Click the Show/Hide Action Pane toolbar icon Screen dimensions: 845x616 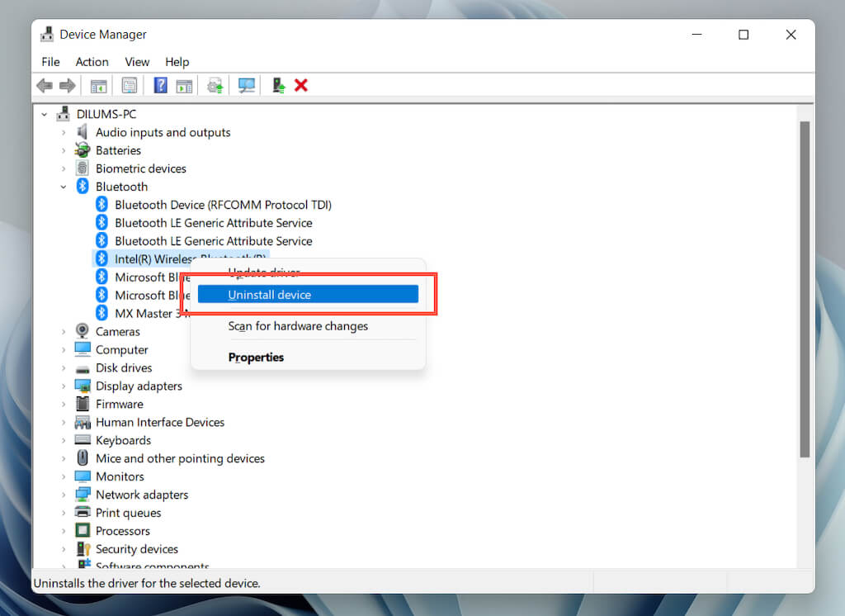click(x=184, y=85)
